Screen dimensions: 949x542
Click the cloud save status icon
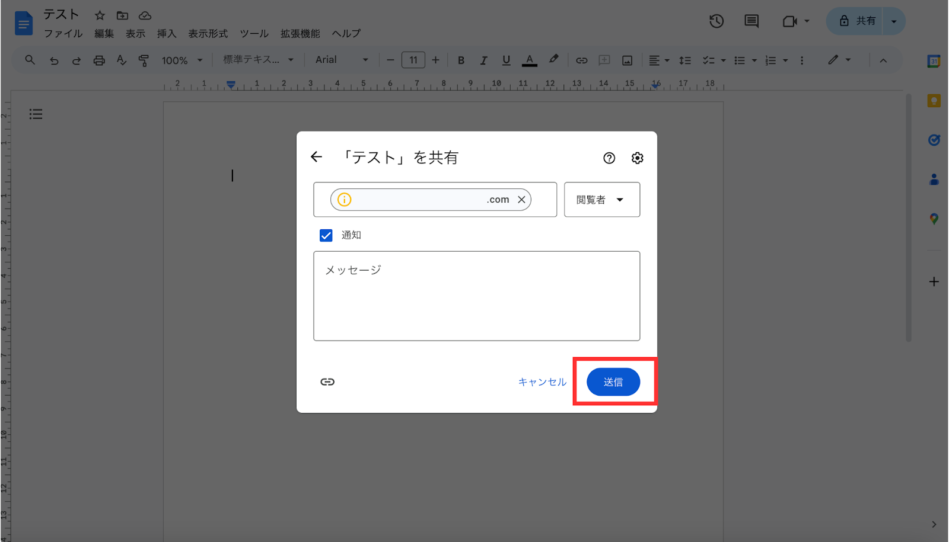(145, 15)
